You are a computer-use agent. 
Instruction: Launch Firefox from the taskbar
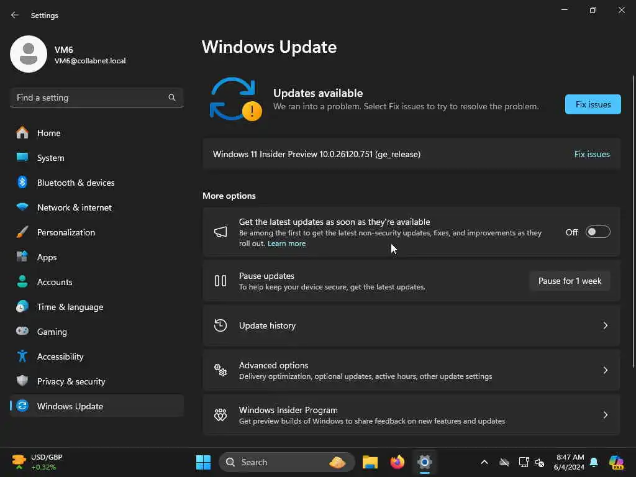(x=397, y=462)
